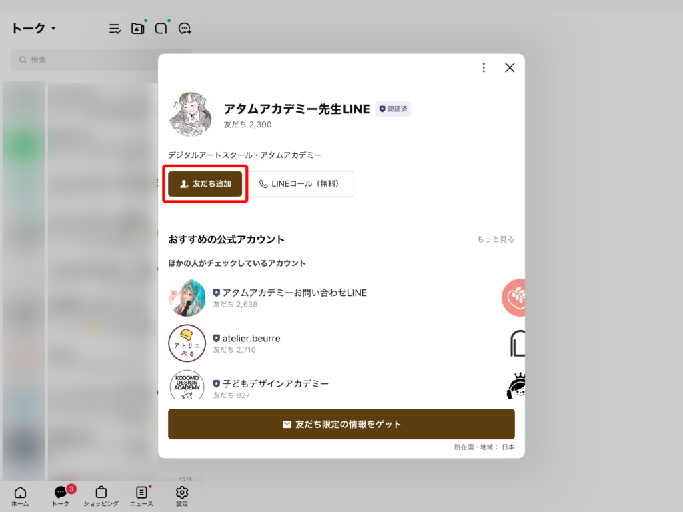Open the message edit list icon
Image resolution: width=683 pixels, height=512 pixels.
point(115,29)
